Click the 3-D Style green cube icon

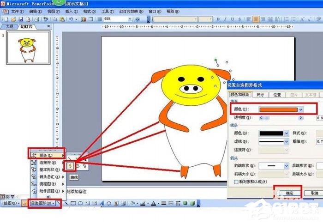click(192, 203)
